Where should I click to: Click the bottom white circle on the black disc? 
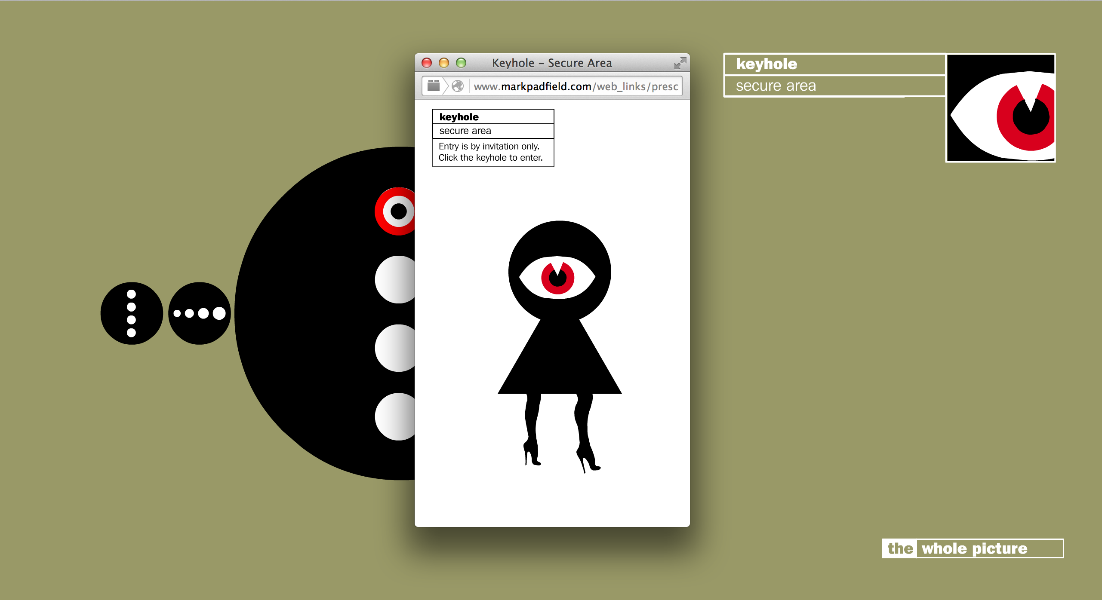(x=396, y=416)
